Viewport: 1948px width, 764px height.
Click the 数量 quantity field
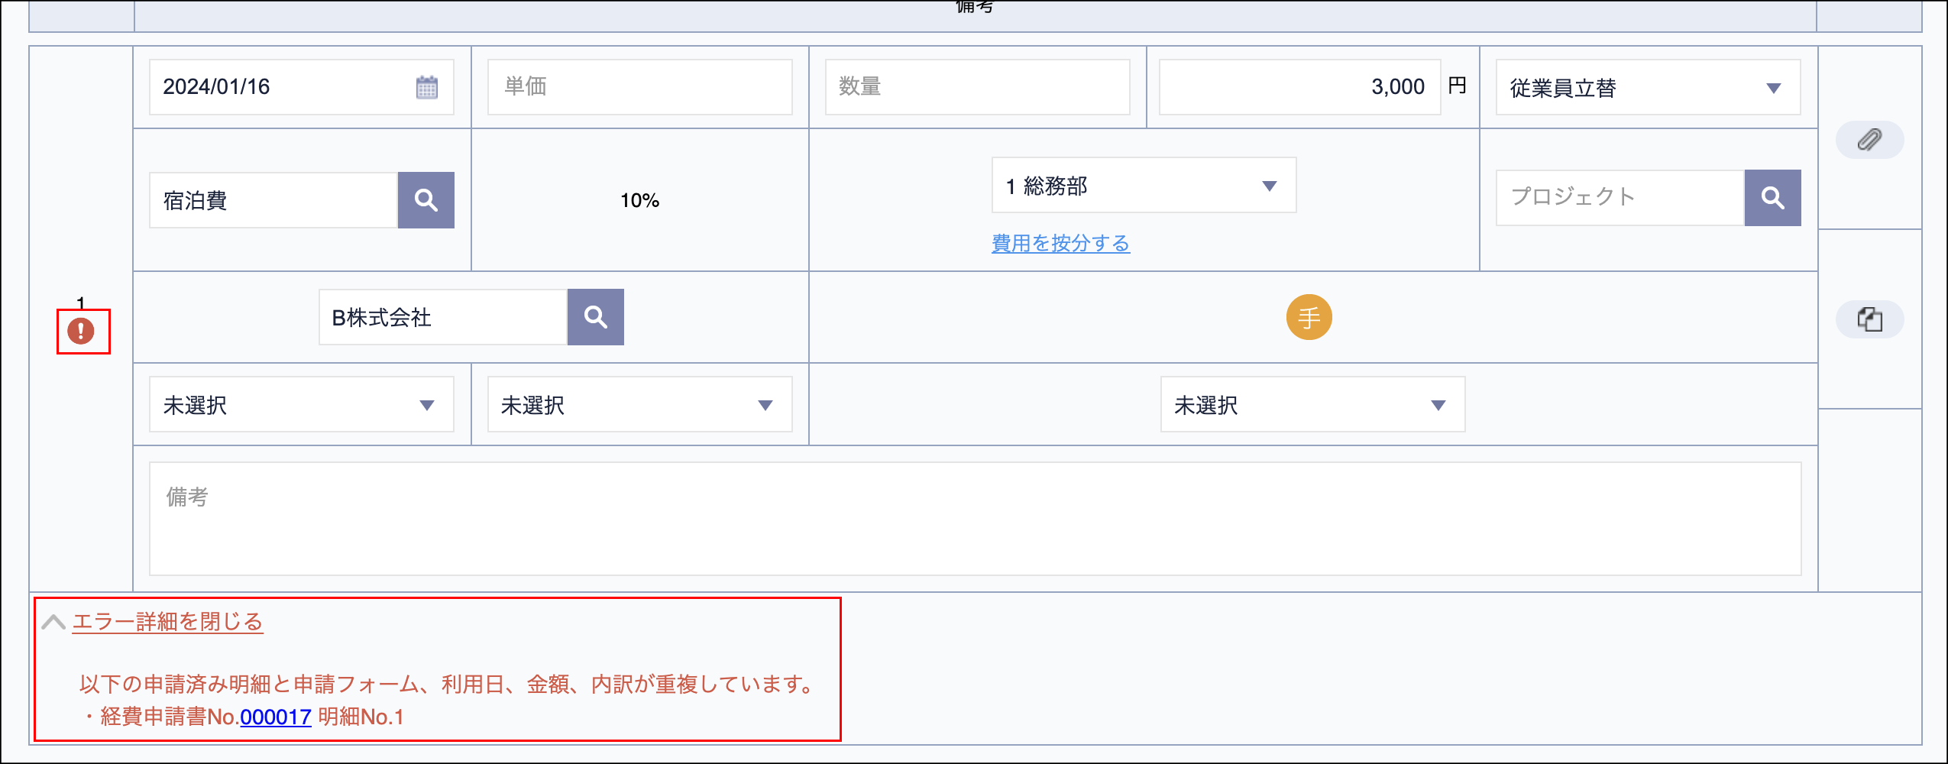pos(977,87)
